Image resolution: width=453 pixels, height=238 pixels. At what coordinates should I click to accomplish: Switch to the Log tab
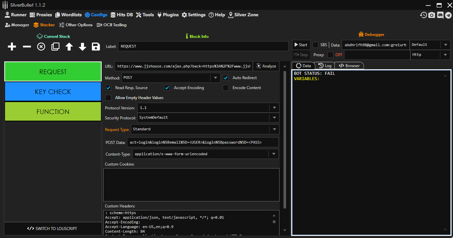coord(325,66)
